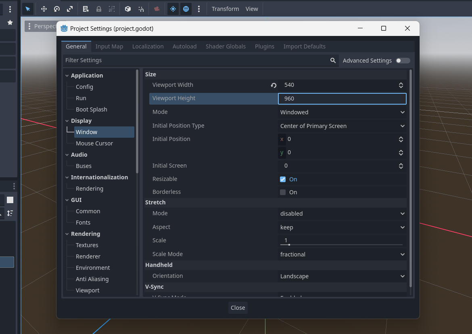Viewport: 472px width, 334px height.
Task: Toggle the preview environment globe icon
Action: 186,9
